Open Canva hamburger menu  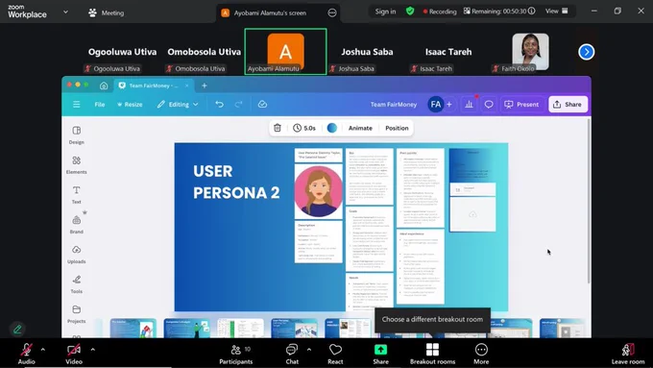(76, 104)
